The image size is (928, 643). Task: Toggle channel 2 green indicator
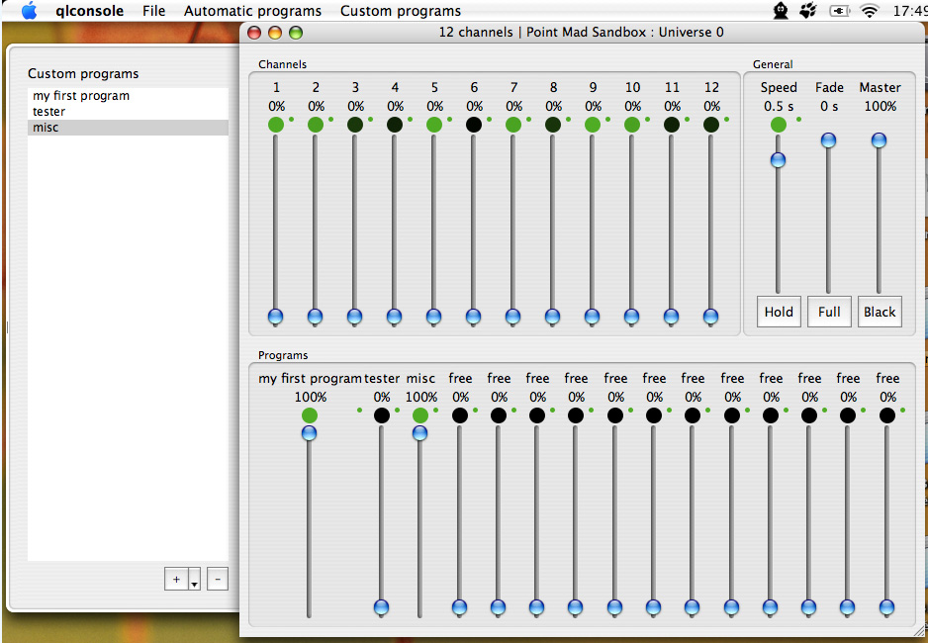316,125
